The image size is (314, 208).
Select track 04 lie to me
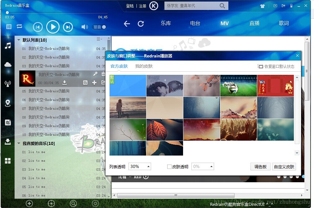coord(63,178)
